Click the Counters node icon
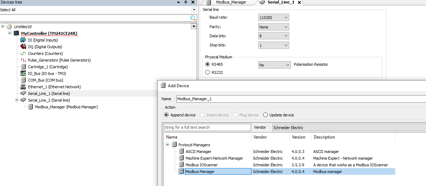This screenshot has width=426, height=186. click(23, 53)
